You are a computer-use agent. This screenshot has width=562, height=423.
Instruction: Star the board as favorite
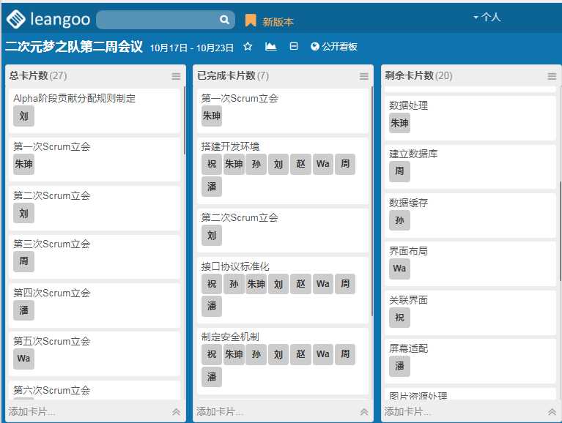point(248,47)
